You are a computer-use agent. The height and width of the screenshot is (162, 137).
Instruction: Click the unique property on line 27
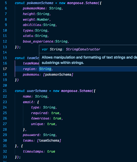tap(37, 124)
